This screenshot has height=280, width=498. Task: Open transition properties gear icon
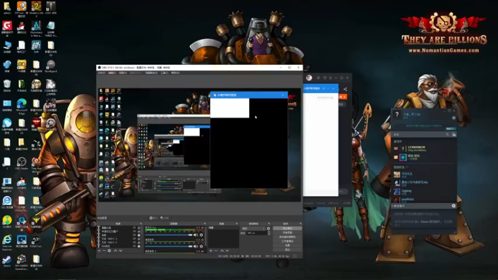pos(268,228)
